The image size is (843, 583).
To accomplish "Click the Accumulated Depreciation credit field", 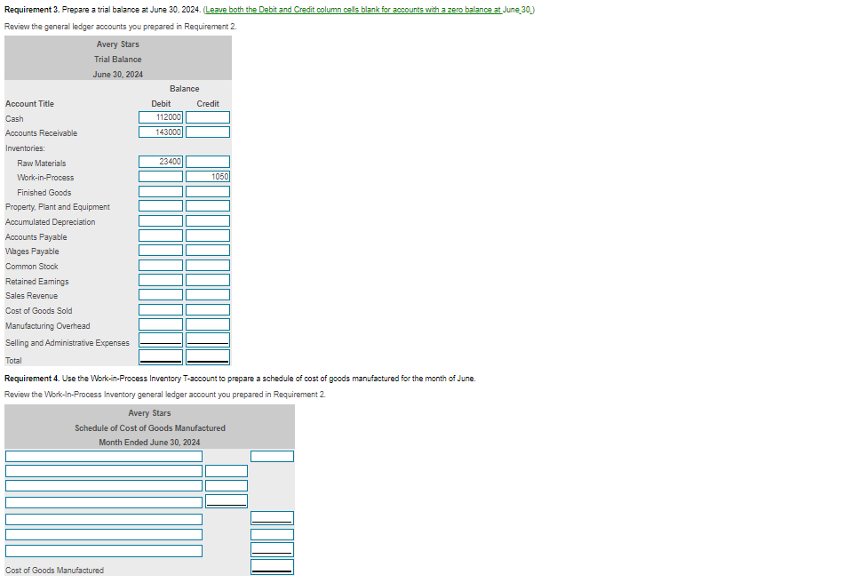I will tap(208, 220).
